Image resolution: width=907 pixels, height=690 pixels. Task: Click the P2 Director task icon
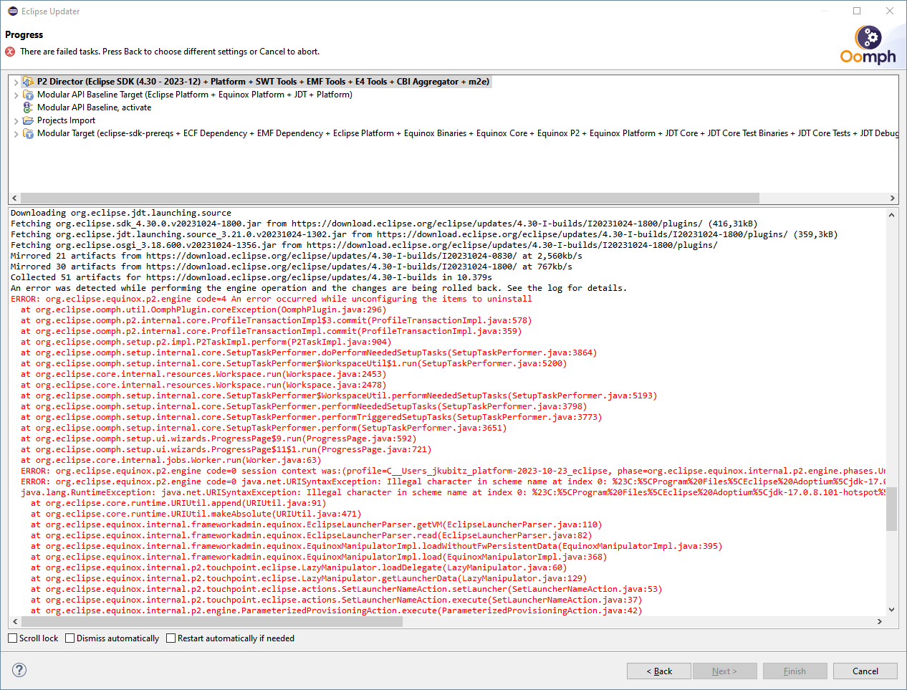[x=27, y=81]
